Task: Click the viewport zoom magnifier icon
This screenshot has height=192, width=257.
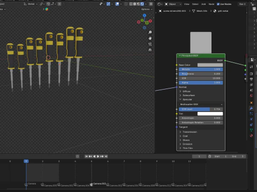Action: (150, 32)
